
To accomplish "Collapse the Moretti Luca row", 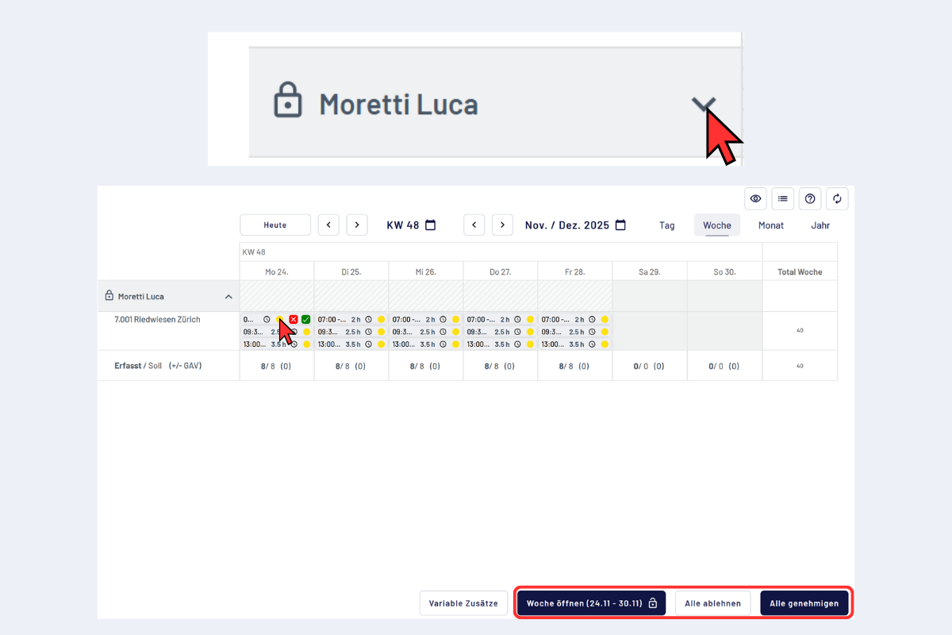I will point(228,297).
